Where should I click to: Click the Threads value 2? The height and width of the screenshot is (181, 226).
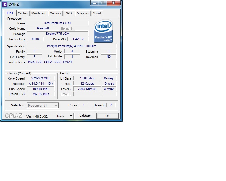pyautogui.click(x=111, y=105)
